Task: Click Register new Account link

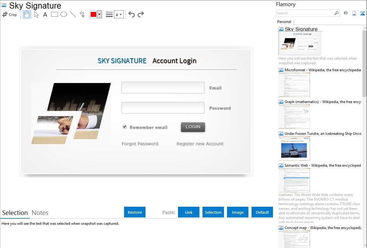Action: pyautogui.click(x=200, y=144)
